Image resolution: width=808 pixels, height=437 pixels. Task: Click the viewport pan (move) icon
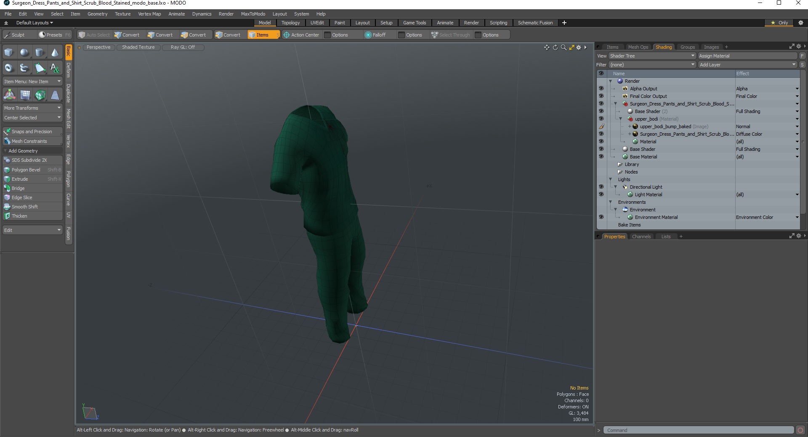(547, 47)
